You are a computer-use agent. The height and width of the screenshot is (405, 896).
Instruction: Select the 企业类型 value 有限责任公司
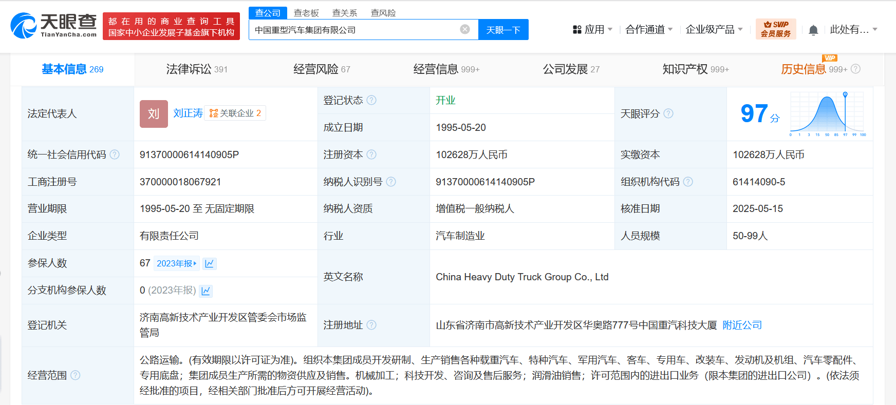[169, 236]
